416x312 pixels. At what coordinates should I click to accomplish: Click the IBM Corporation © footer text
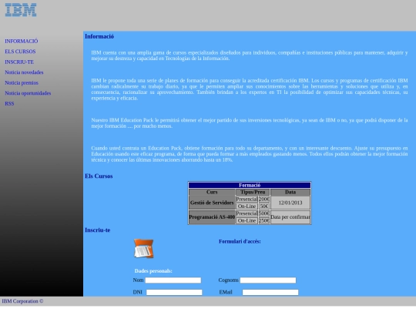tap(22, 301)
